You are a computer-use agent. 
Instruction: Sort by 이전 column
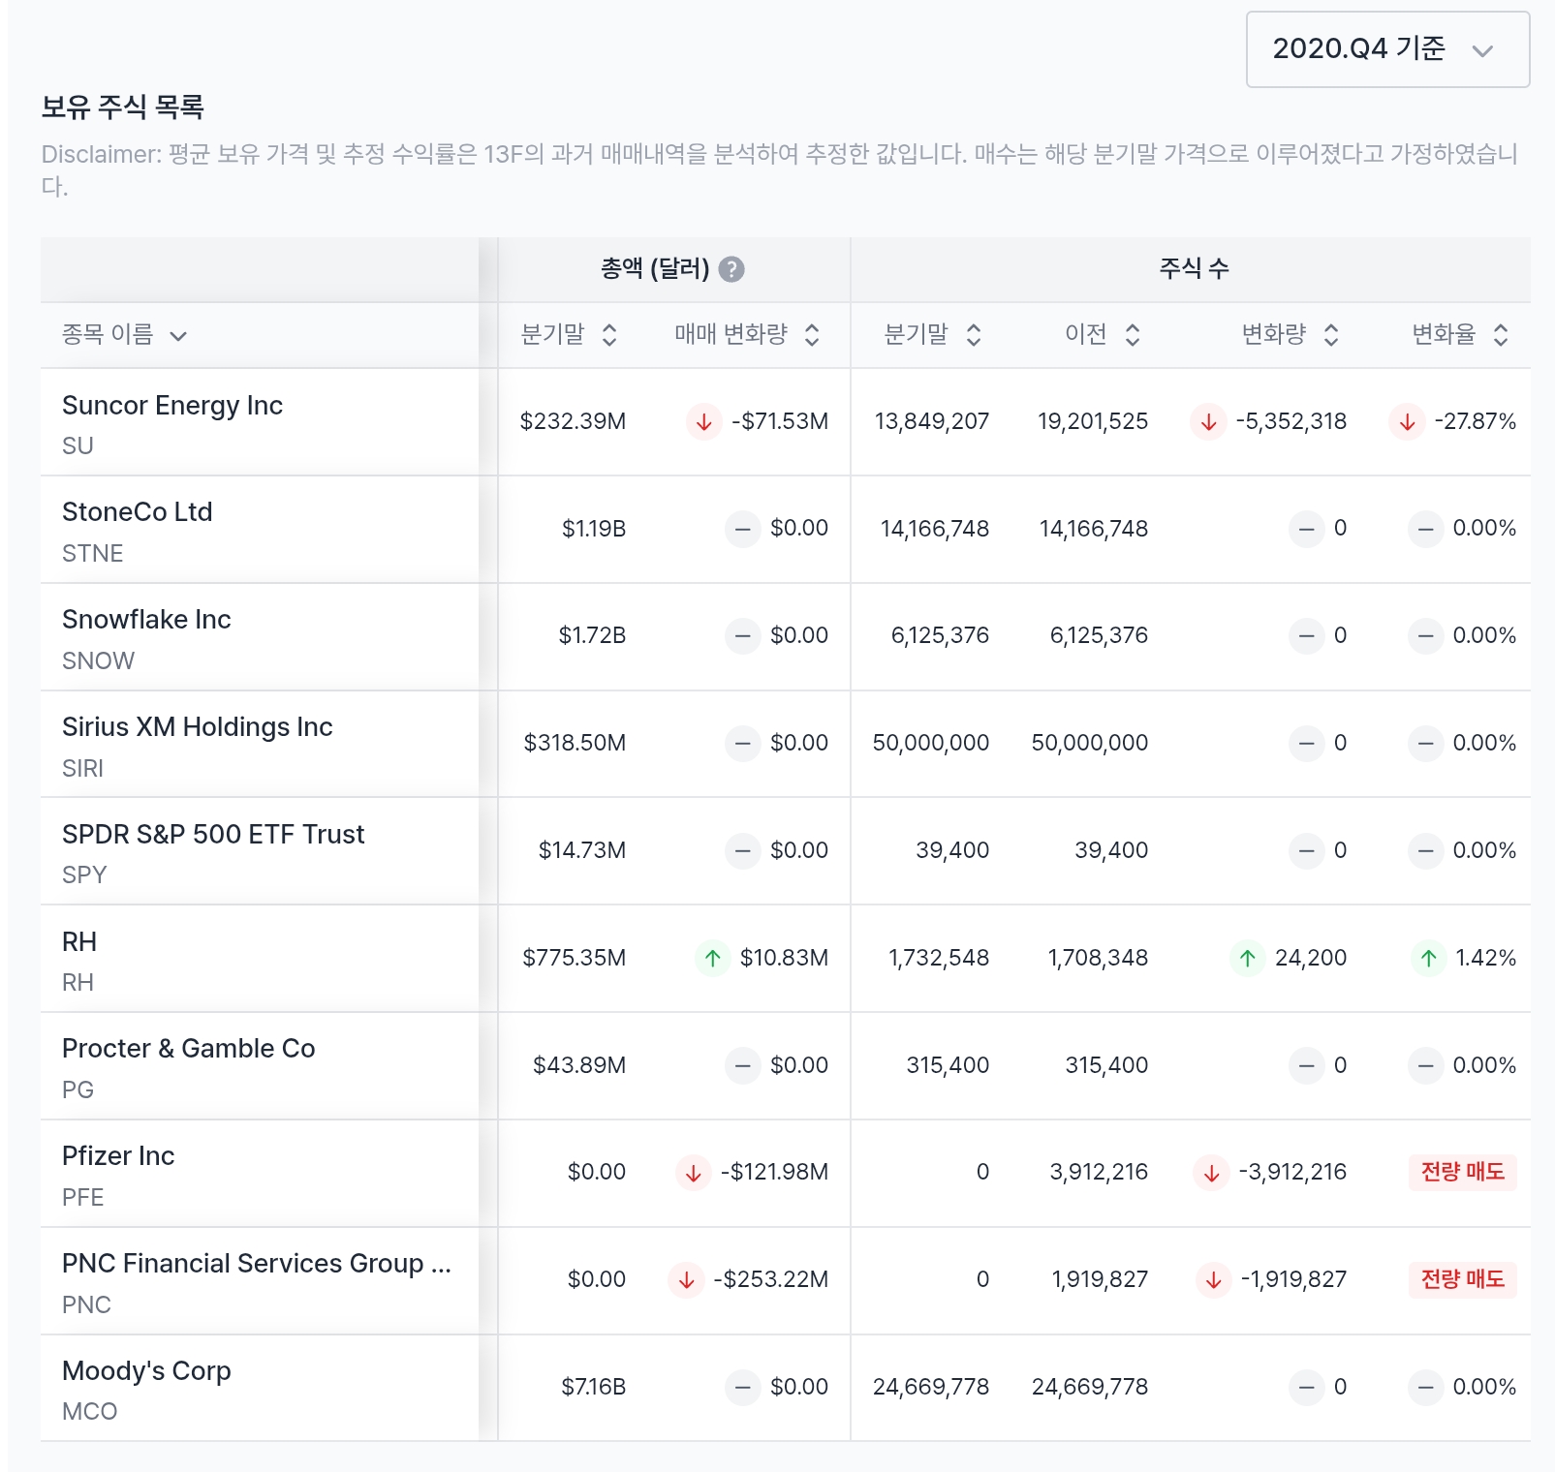click(1104, 335)
